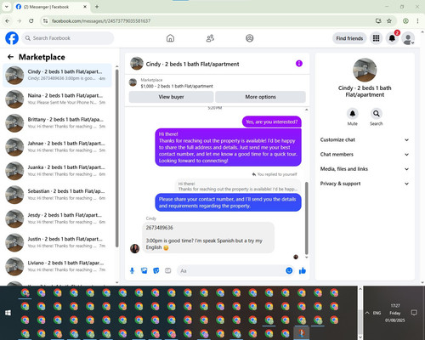Open Sebastian's chat in conversation list
Viewport: 425px width, 340px height.
tap(58, 195)
